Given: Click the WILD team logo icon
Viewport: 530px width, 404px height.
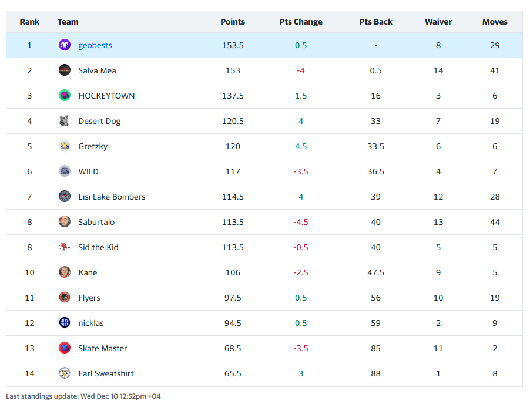Looking at the screenshot, I should (65, 171).
